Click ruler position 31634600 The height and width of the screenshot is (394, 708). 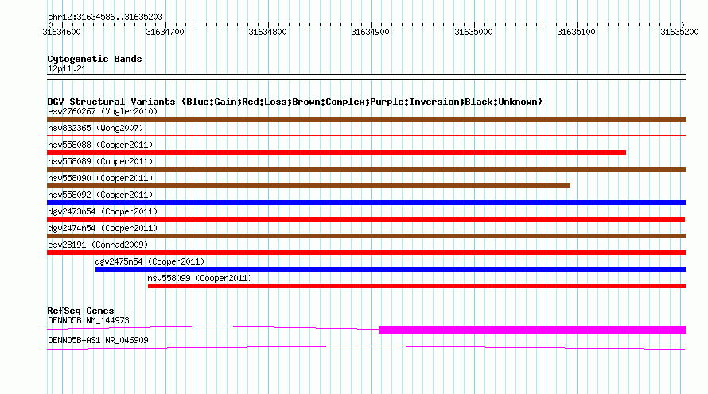click(x=62, y=32)
